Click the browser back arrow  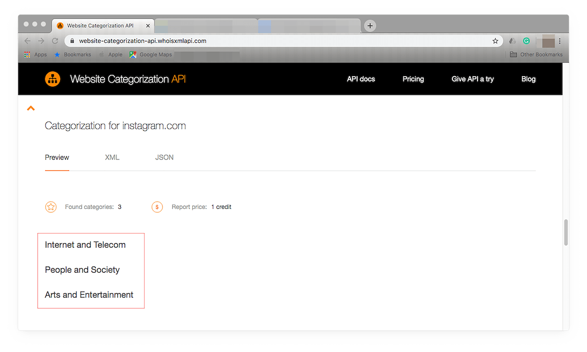(x=28, y=41)
